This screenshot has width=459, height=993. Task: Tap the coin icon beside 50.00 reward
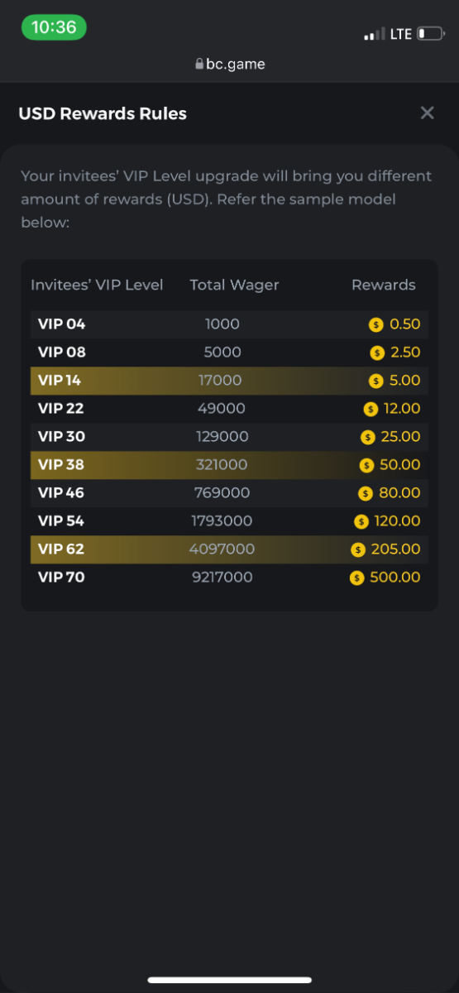367,465
